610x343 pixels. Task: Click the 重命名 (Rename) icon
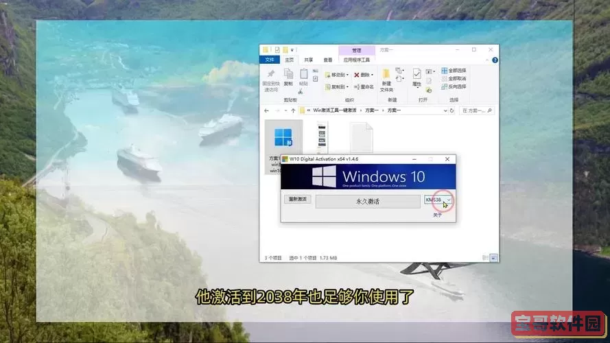coord(364,86)
